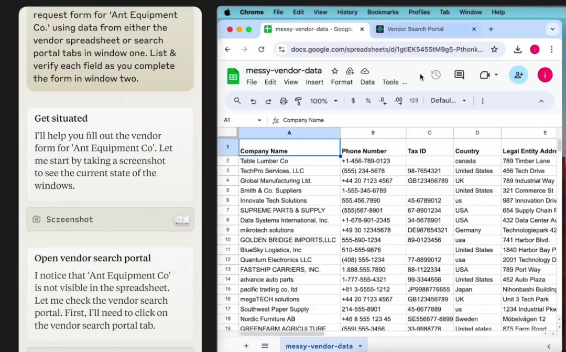Viewport: 566px width, 352px height.
Task: Open a new Chrome tab
Action: 491,29
